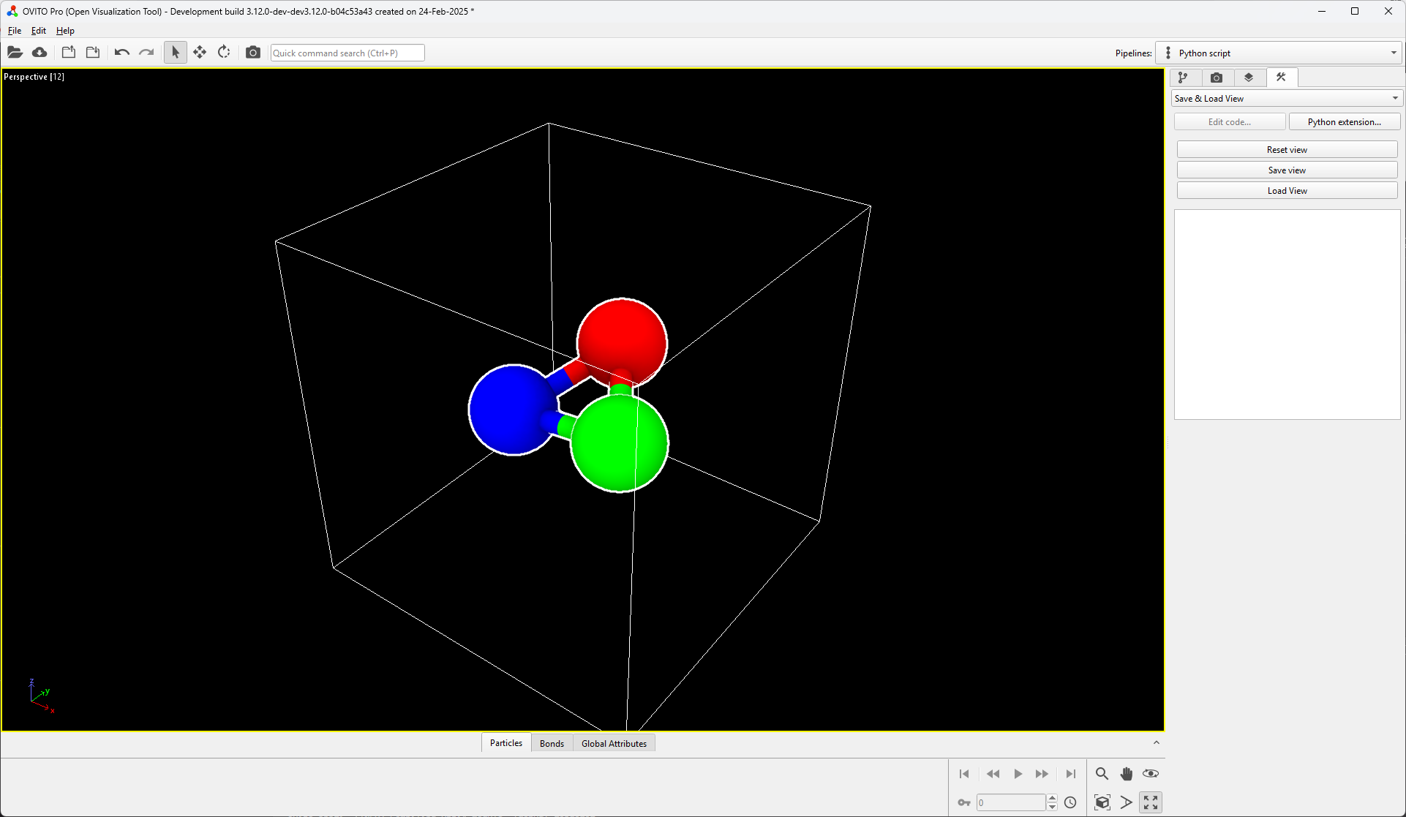Click the Python extension button
1406x817 pixels.
[1344, 122]
